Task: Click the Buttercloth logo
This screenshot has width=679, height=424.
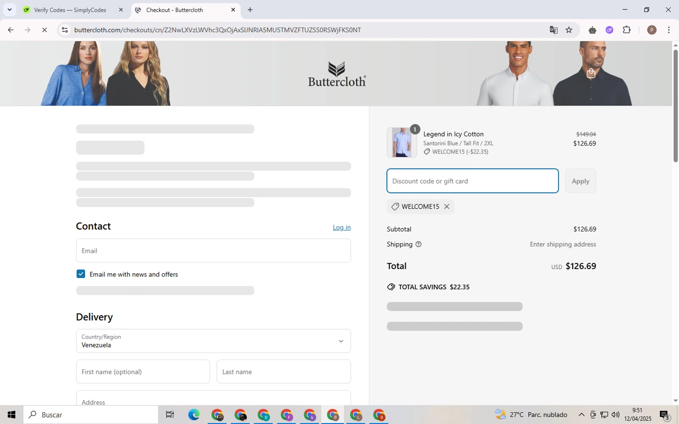Action: pos(337,74)
